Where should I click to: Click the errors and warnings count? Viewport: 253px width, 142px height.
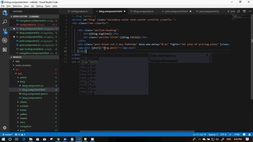(20, 135)
